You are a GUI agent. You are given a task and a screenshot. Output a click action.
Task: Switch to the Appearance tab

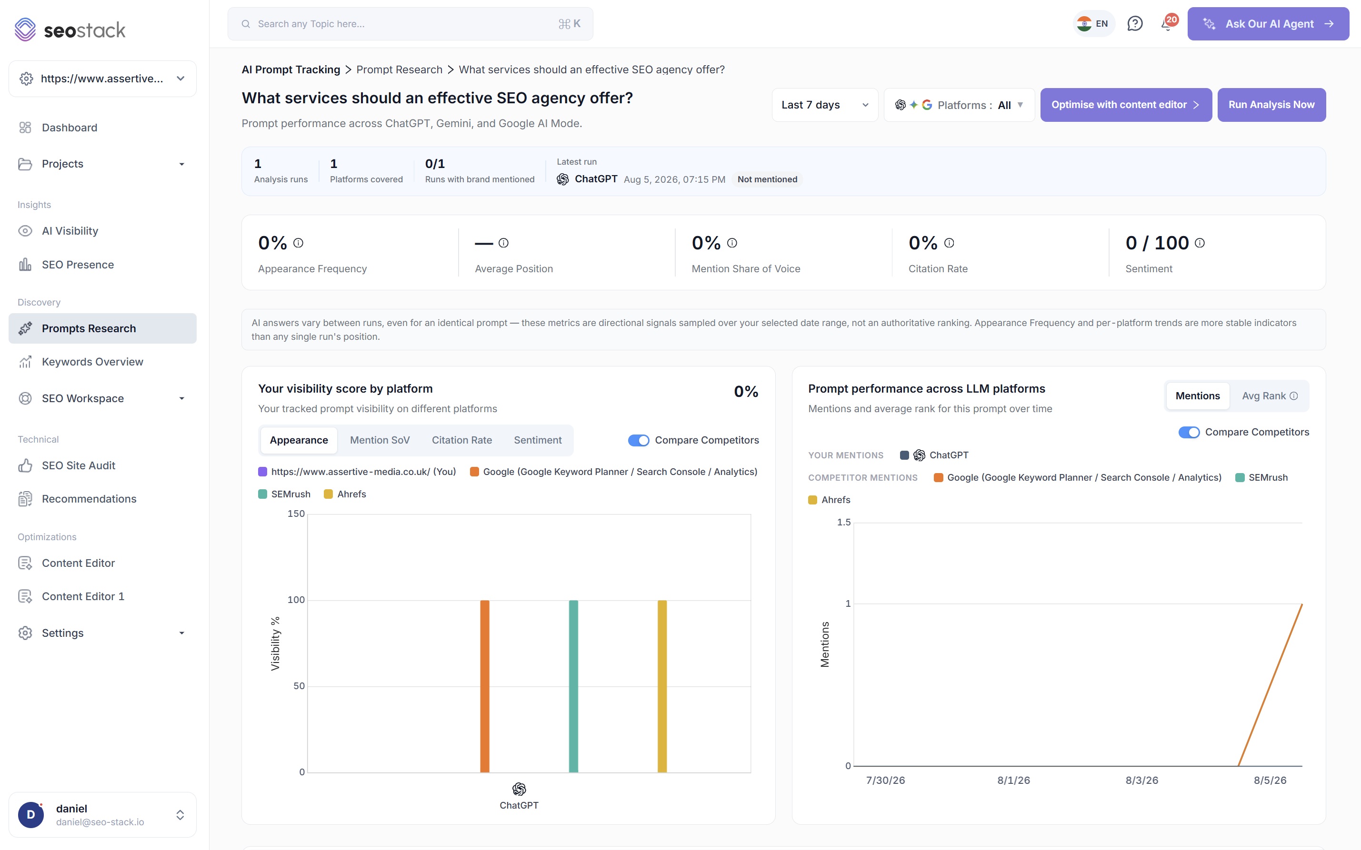(x=299, y=440)
